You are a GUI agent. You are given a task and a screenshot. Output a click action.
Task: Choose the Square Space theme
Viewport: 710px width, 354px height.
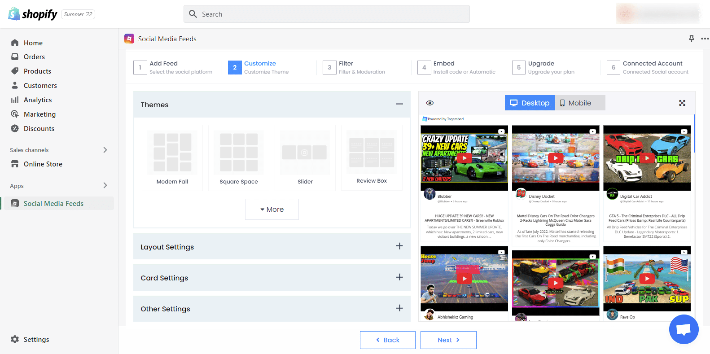(x=239, y=158)
